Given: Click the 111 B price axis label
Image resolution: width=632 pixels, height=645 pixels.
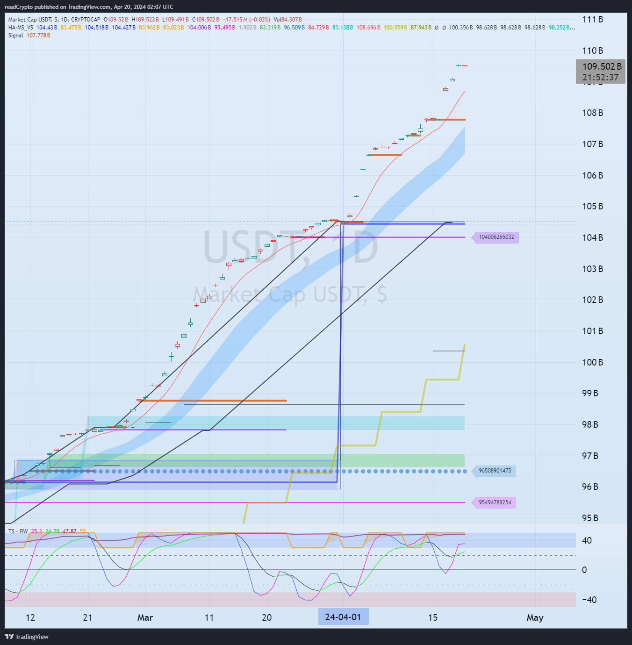Looking at the screenshot, I should [593, 20].
